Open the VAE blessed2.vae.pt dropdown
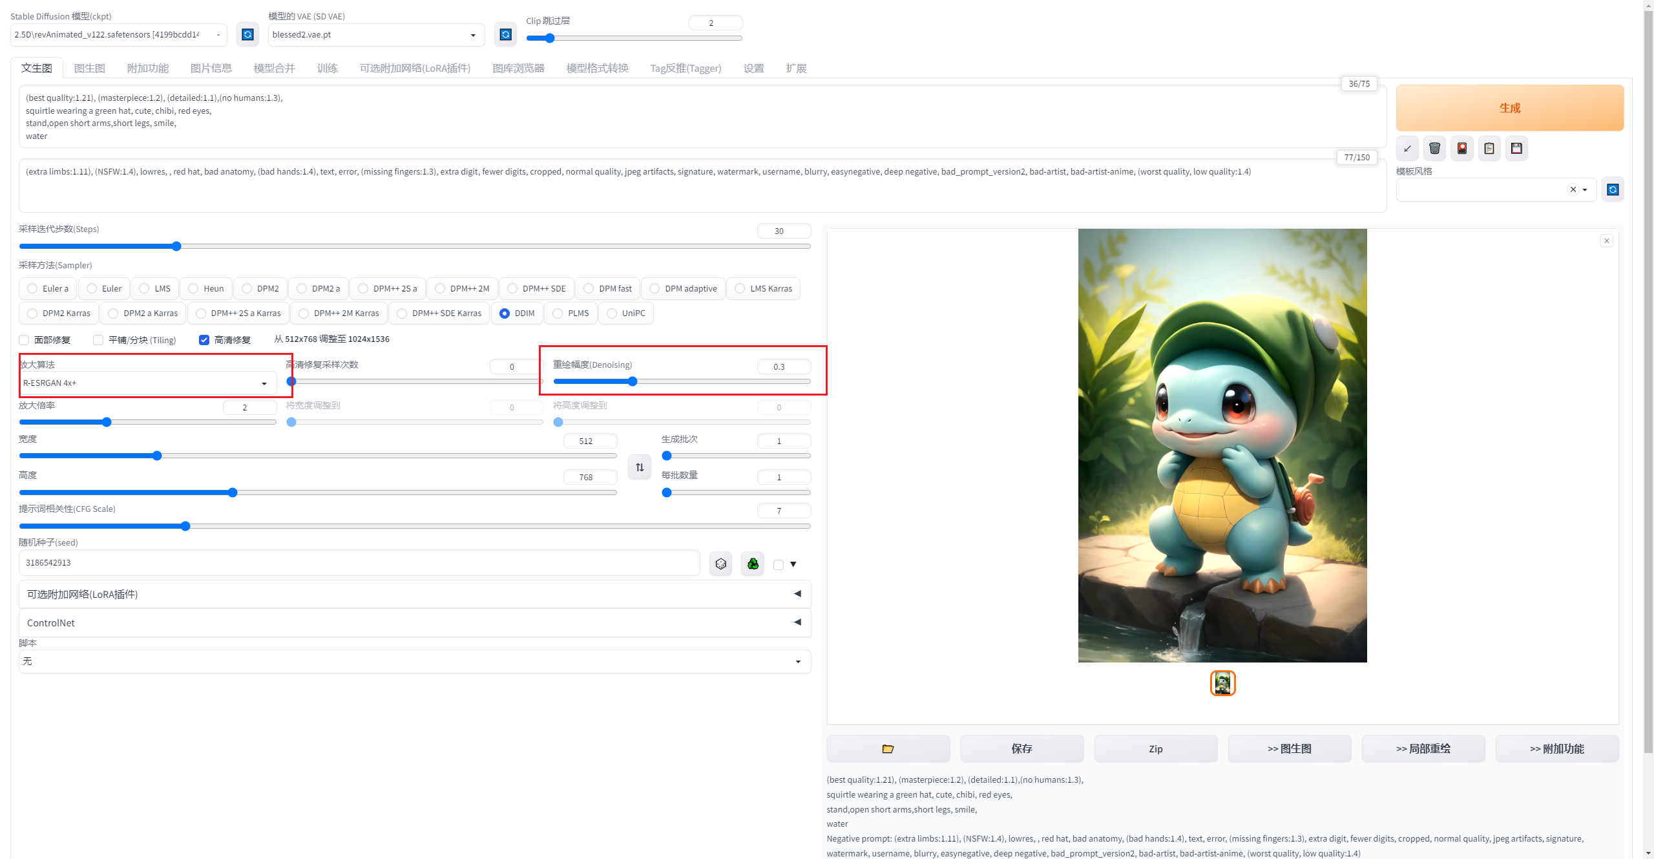 coord(375,35)
